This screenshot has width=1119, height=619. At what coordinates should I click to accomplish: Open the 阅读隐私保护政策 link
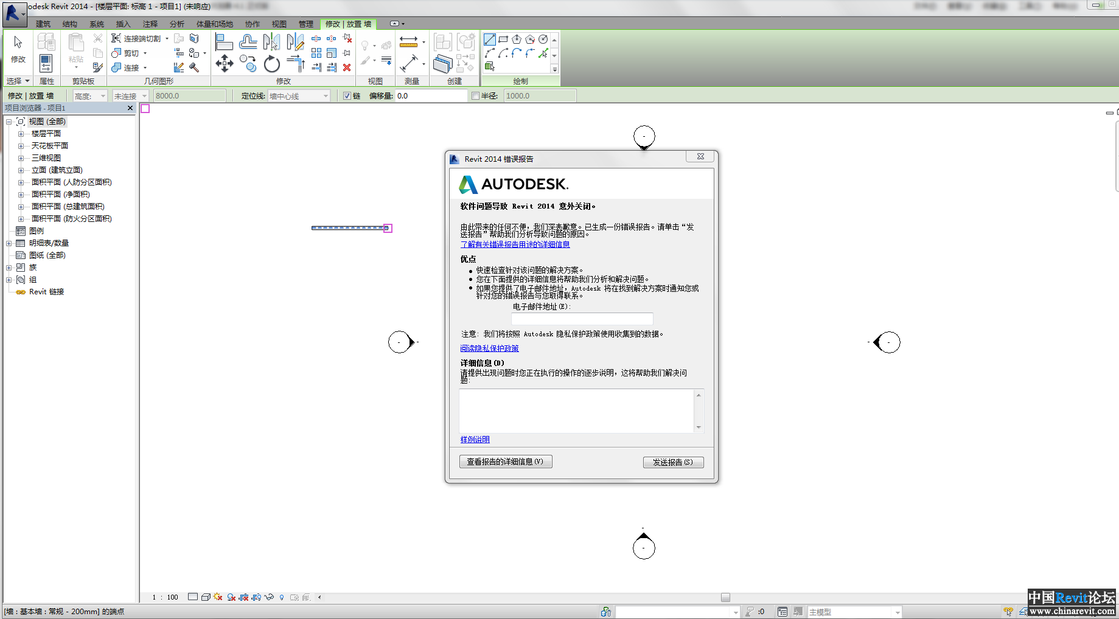tap(489, 348)
